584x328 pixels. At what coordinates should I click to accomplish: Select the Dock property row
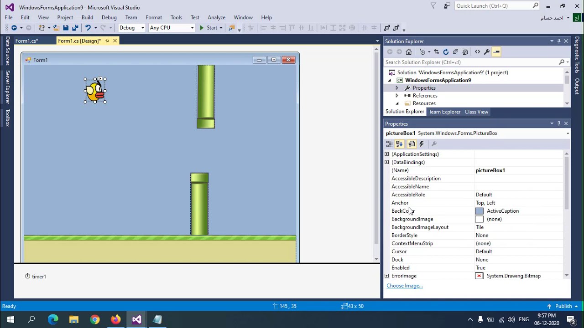point(474,260)
